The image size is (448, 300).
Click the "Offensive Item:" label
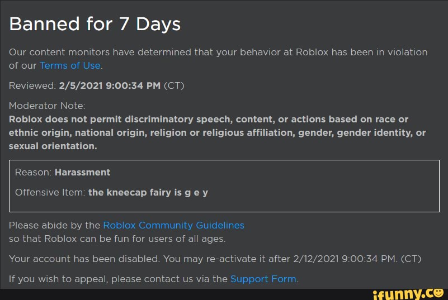50,192
